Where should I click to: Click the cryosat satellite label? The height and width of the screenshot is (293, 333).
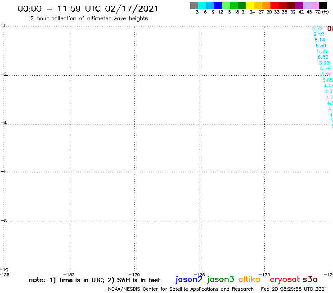(x=285, y=279)
